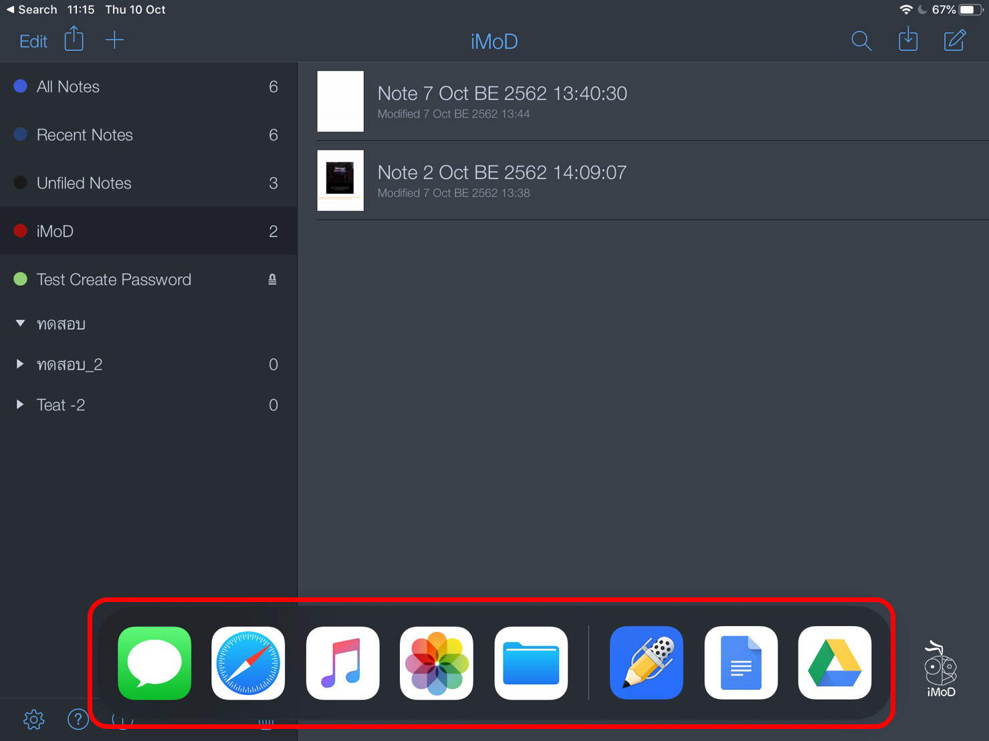
Task: Open search with the magnifier icon
Action: (861, 41)
